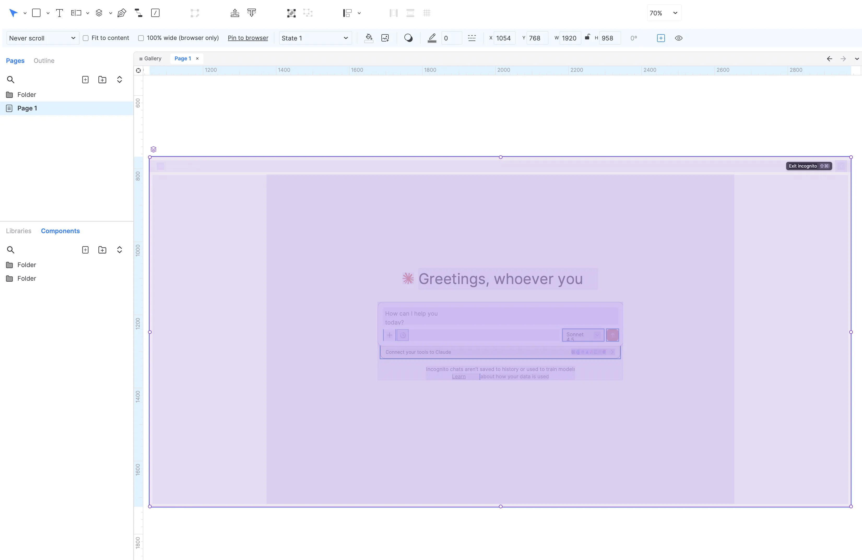Open the State 1 dropdown

[314, 38]
